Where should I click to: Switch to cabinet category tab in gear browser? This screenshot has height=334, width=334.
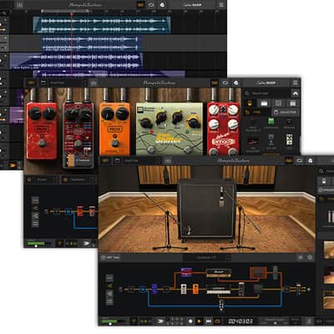click(x=278, y=104)
